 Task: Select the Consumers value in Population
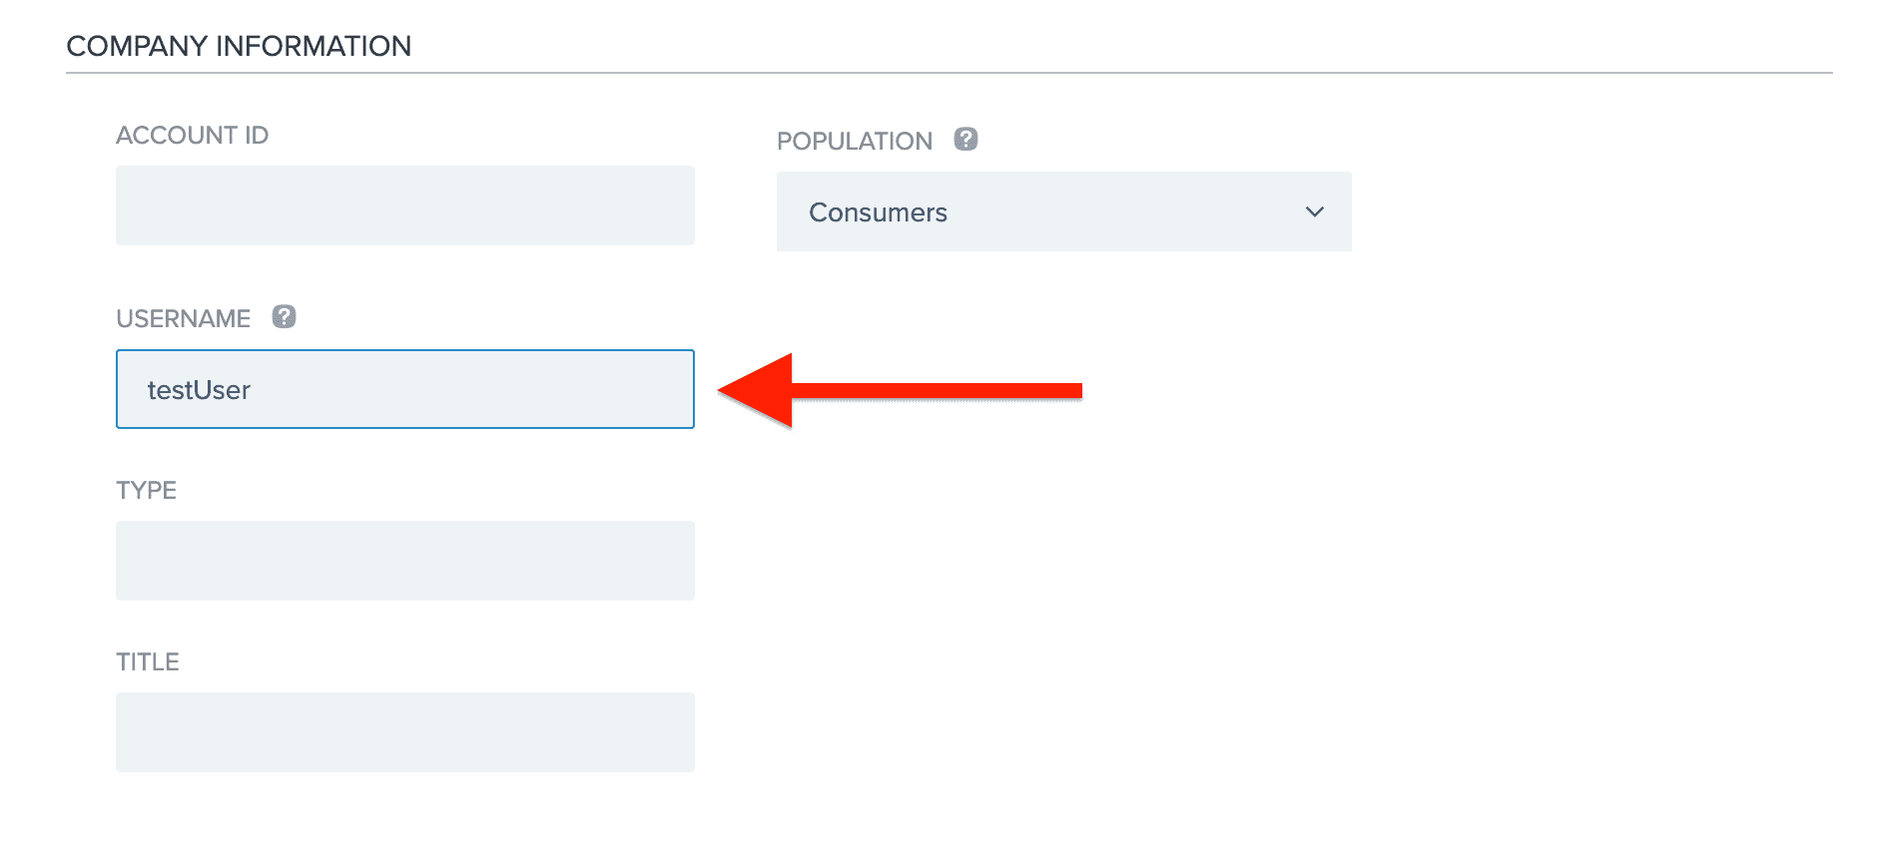click(878, 212)
